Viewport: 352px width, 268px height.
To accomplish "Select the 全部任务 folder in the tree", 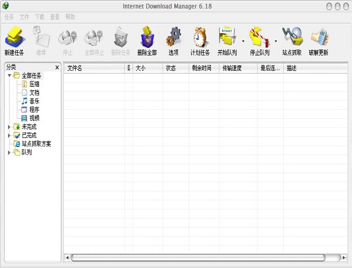I will [27, 76].
